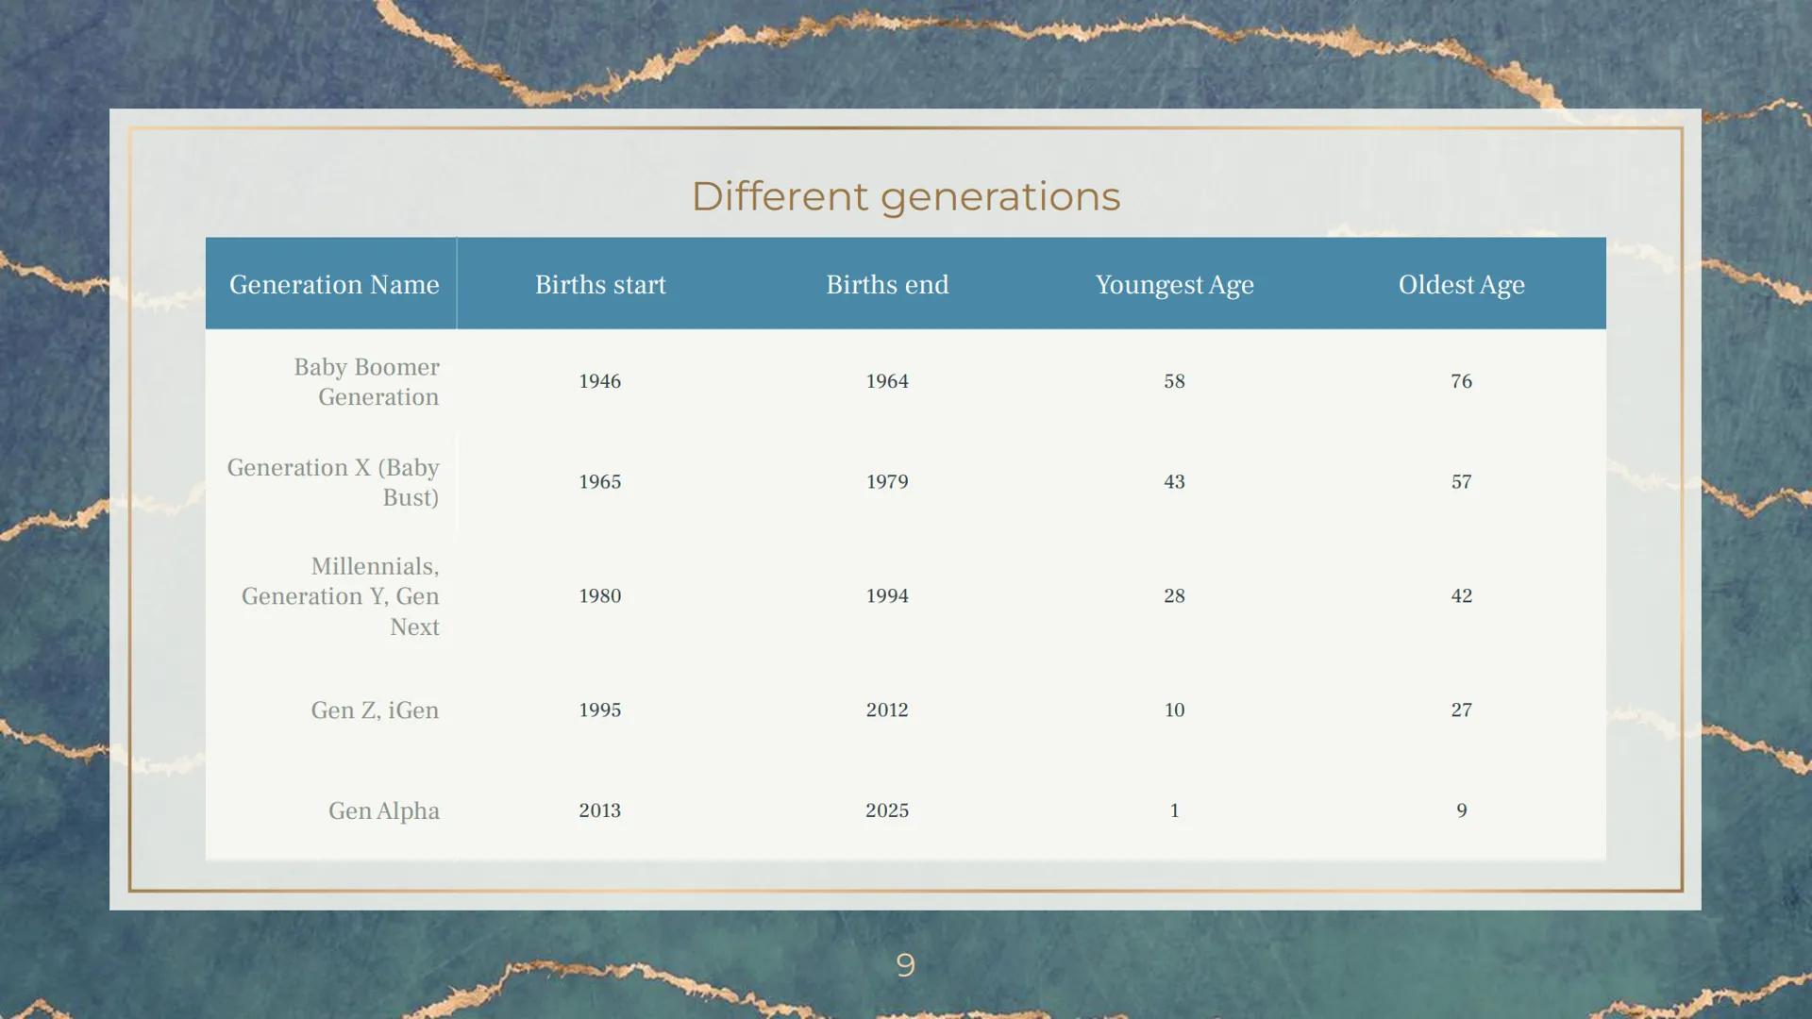Click the oldest age value 76
Image resolution: width=1812 pixels, height=1019 pixels.
pyautogui.click(x=1461, y=381)
